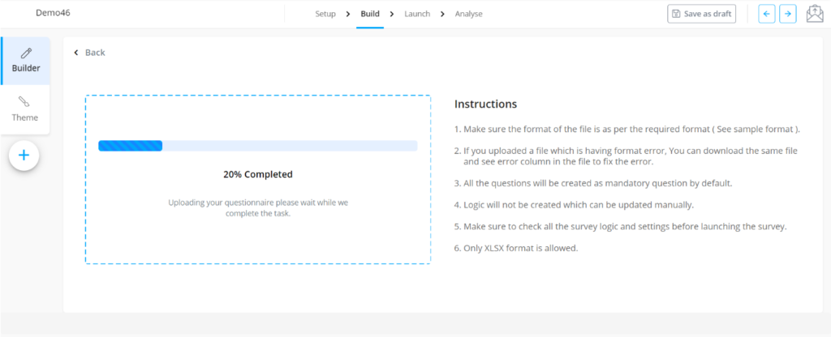Screen dimensions: 831x337
Task: Click the Instructions heading
Action: 485,105
